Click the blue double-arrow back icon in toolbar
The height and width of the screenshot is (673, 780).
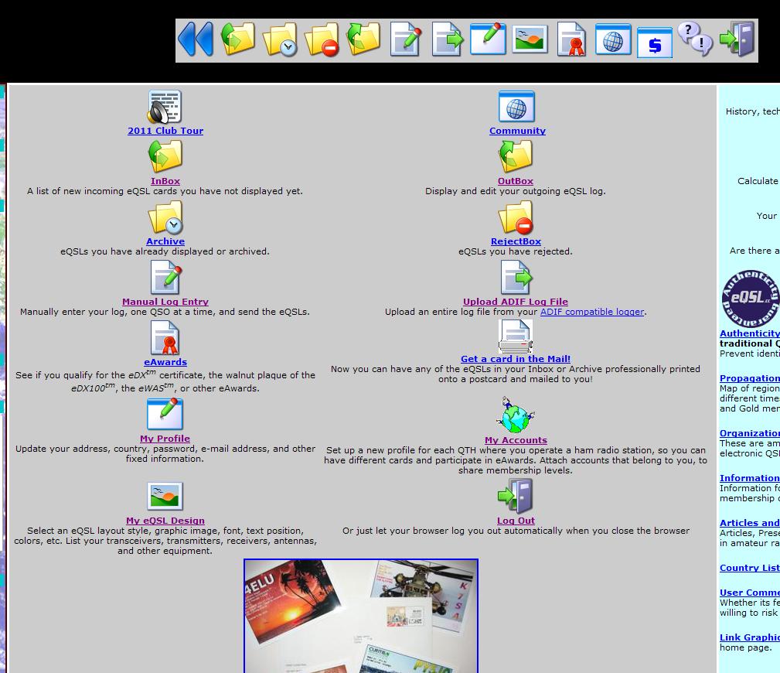tap(196, 39)
